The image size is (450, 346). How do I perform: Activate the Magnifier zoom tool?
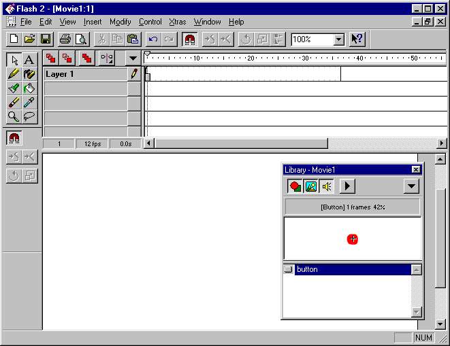pyautogui.click(x=14, y=117)
